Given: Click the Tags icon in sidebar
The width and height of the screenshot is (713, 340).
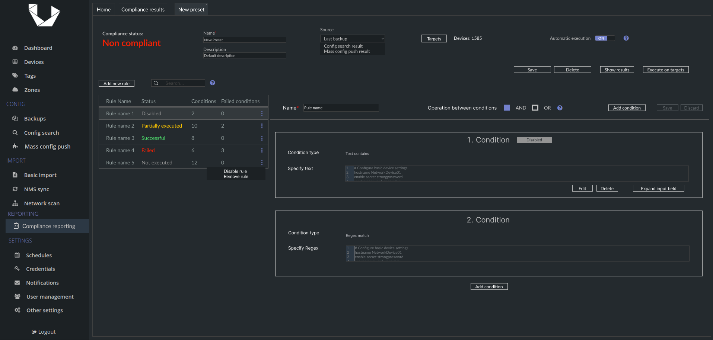Looking at the screenshot, I should (15, 76).
